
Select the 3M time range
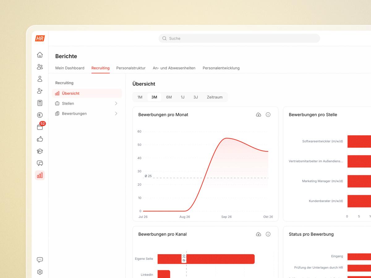154,97
